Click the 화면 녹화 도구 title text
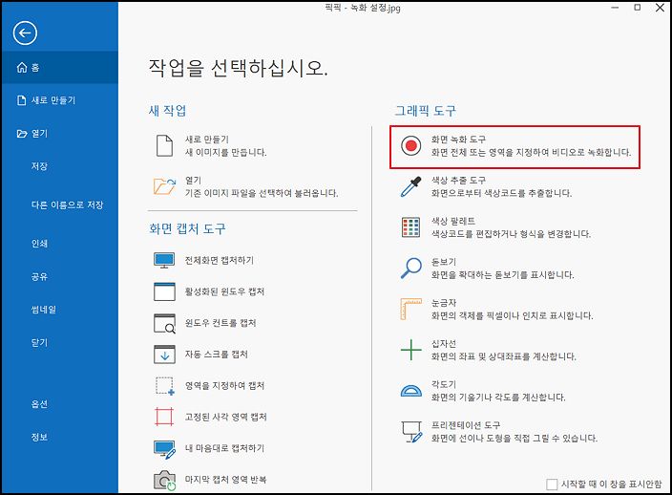This screenshot has height=495, width=672. (458, 140)
